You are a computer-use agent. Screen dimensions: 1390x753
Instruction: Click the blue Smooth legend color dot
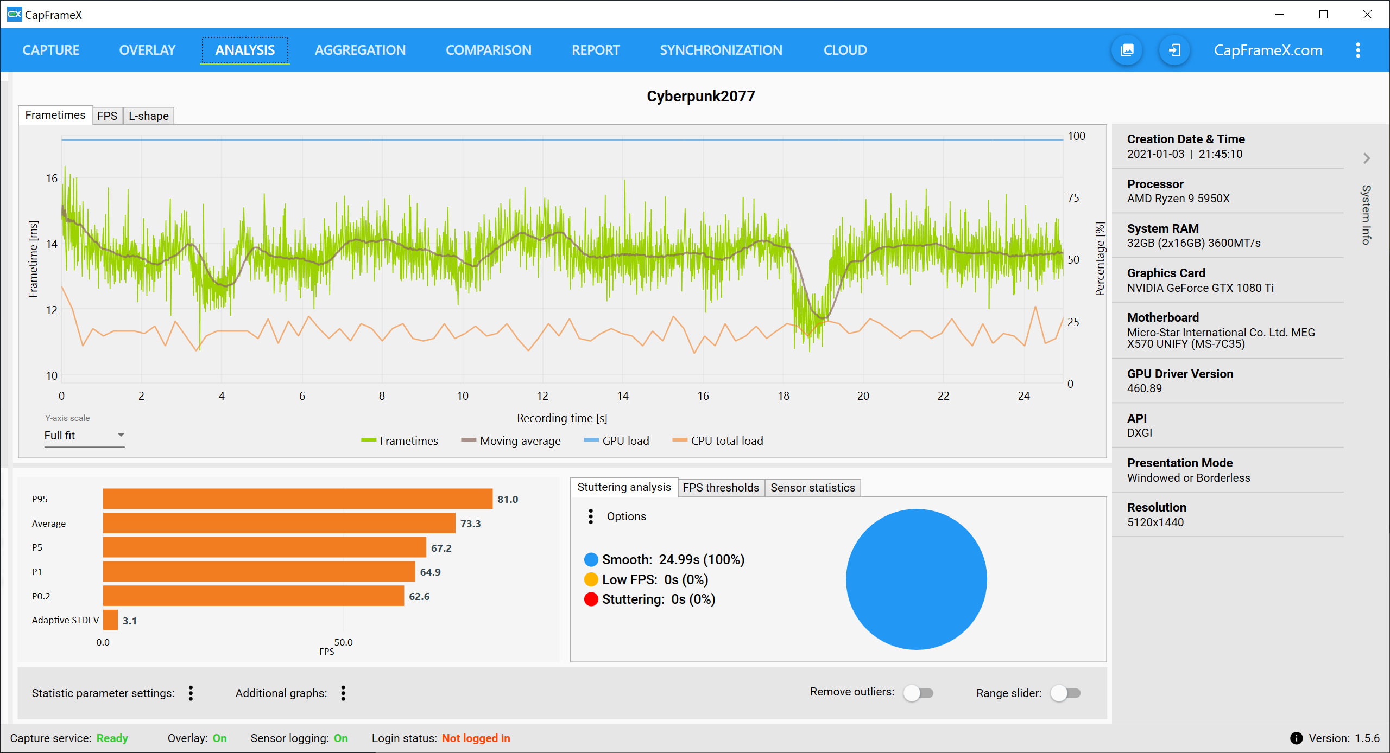click(x=591, y=559)
